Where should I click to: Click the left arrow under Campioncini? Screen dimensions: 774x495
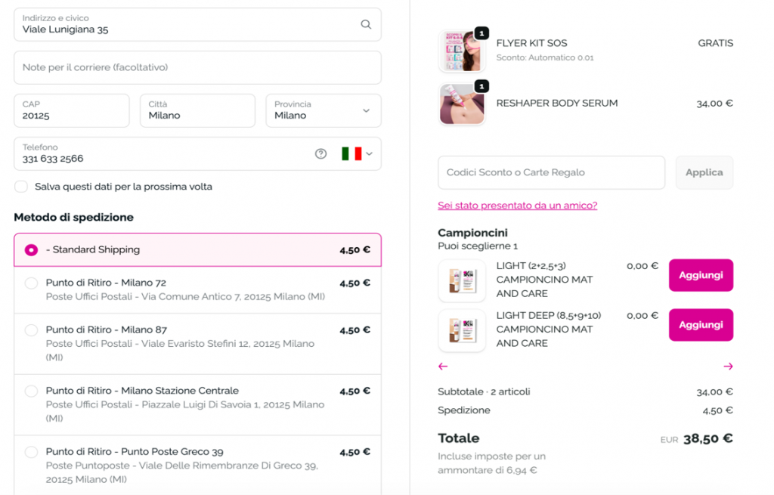pyautogui.click(x=443, y=367)
